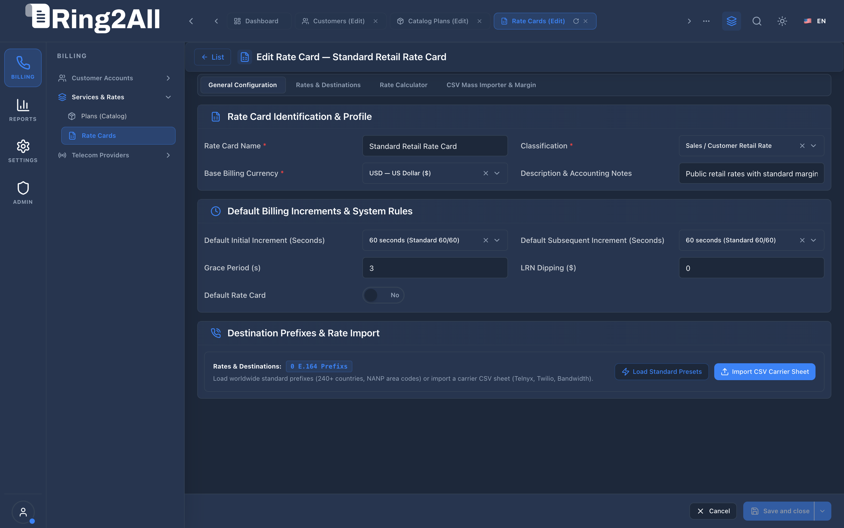Click Save and close button
844x528 pixels.
tap(779, 511)
